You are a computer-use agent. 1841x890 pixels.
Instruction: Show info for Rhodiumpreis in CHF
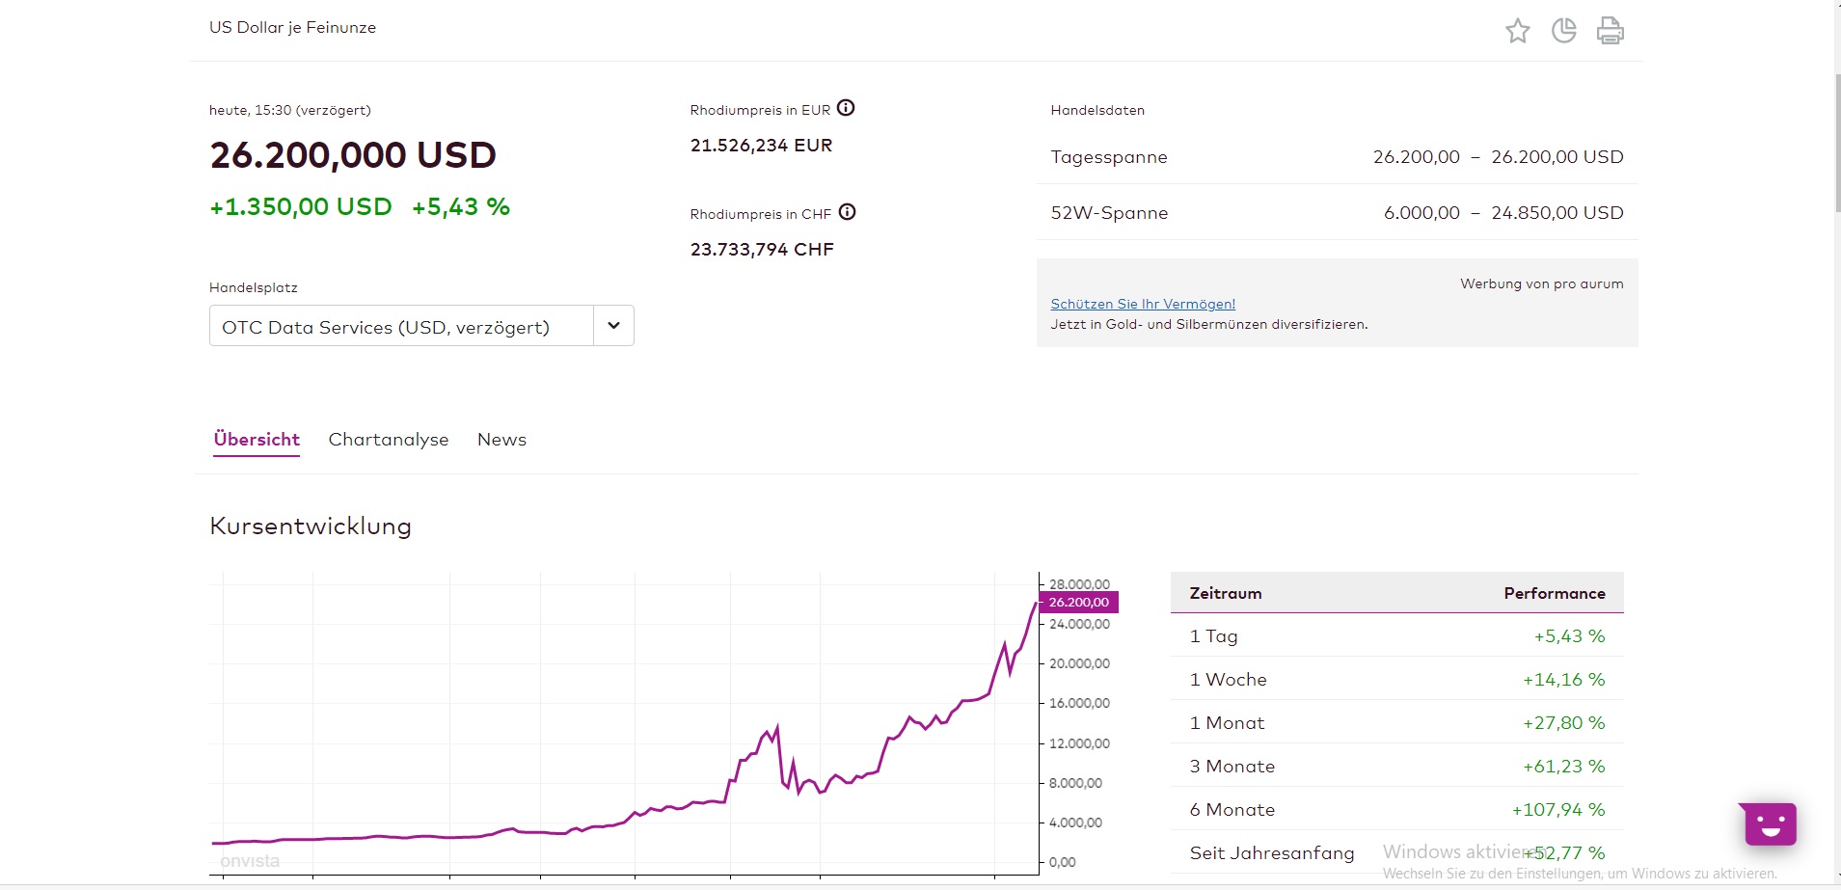[847, 212]
